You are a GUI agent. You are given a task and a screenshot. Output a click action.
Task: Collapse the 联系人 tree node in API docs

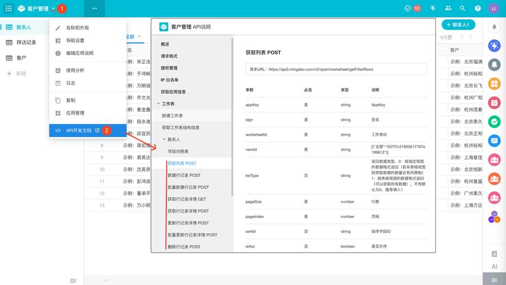(164, 140)
